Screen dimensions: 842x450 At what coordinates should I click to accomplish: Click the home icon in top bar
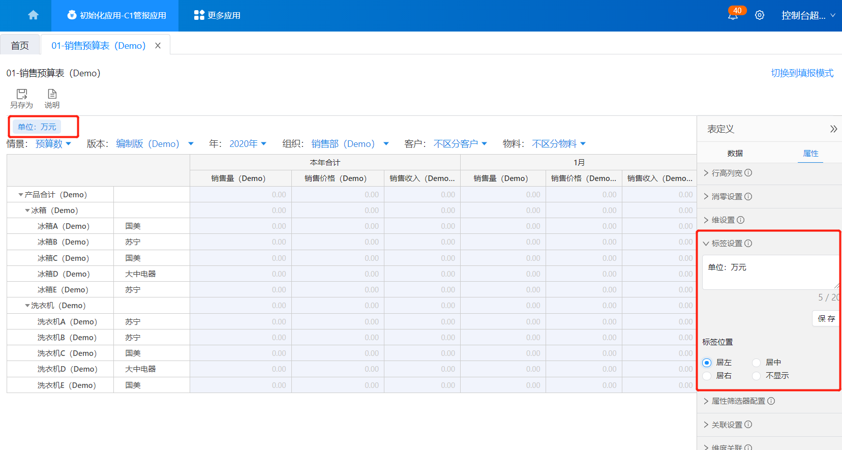pyautogui.click(x=33, y=15)
